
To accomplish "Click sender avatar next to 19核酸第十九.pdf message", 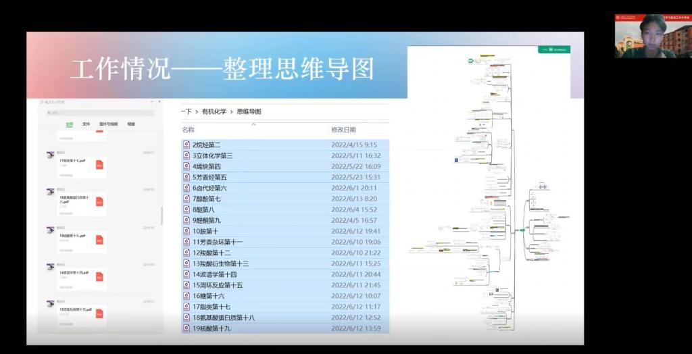I will pos(50,230).
